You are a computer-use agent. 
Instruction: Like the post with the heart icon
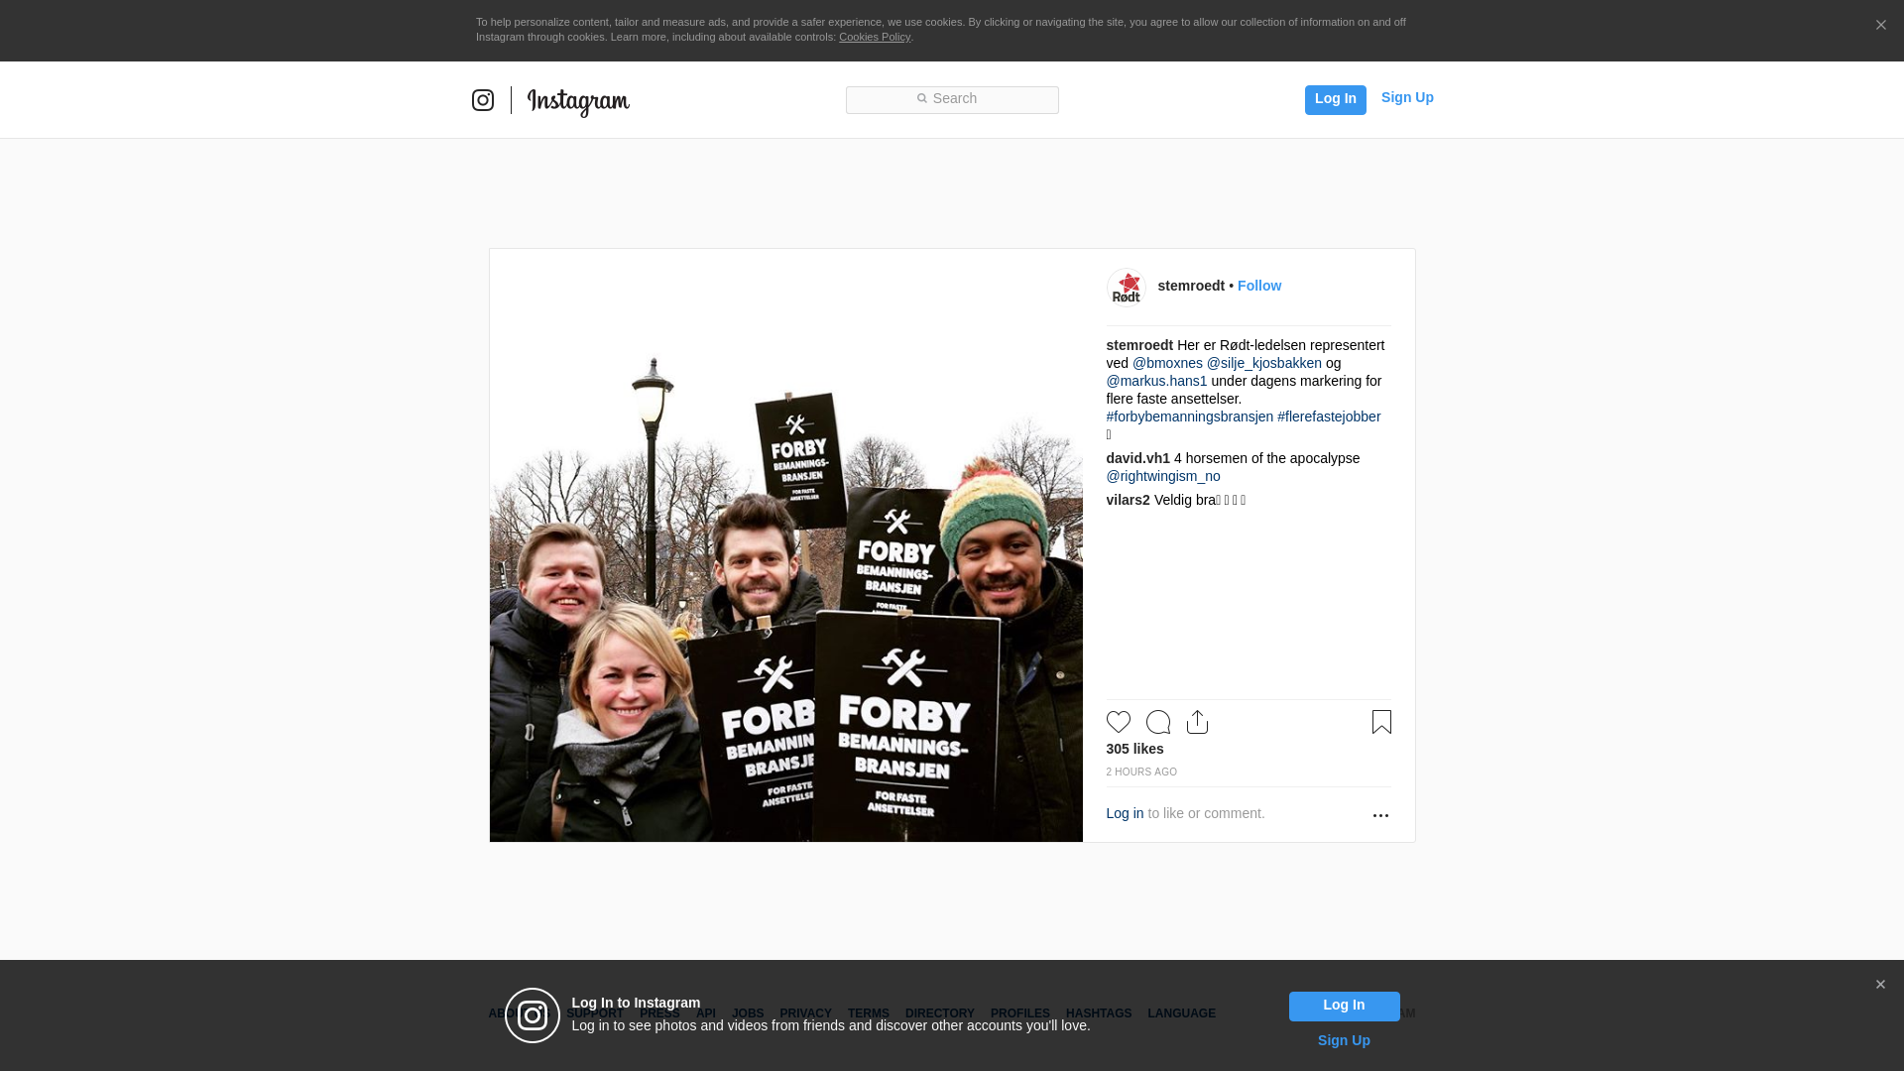click(x=1118, y=722)
